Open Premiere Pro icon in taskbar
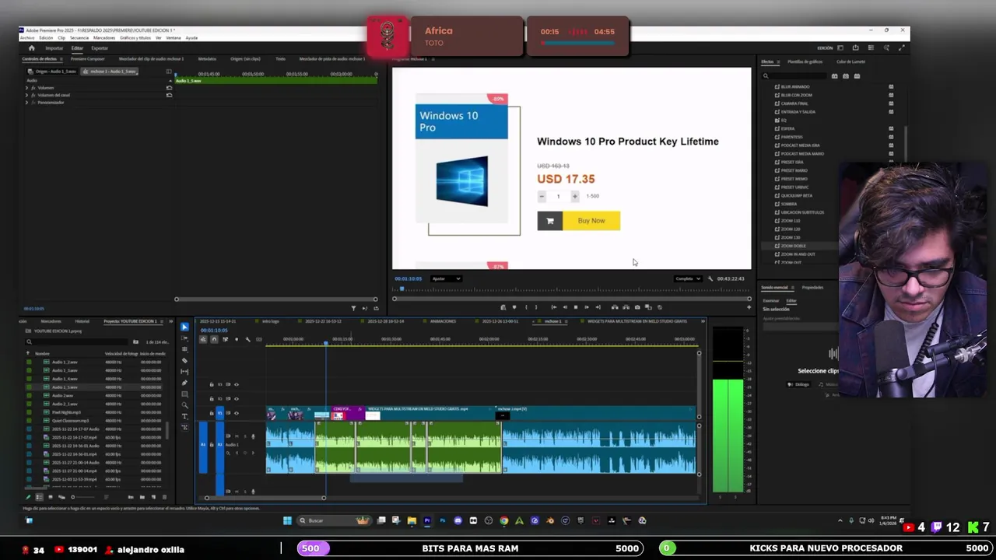996x560 pixels. pos(427,520)
